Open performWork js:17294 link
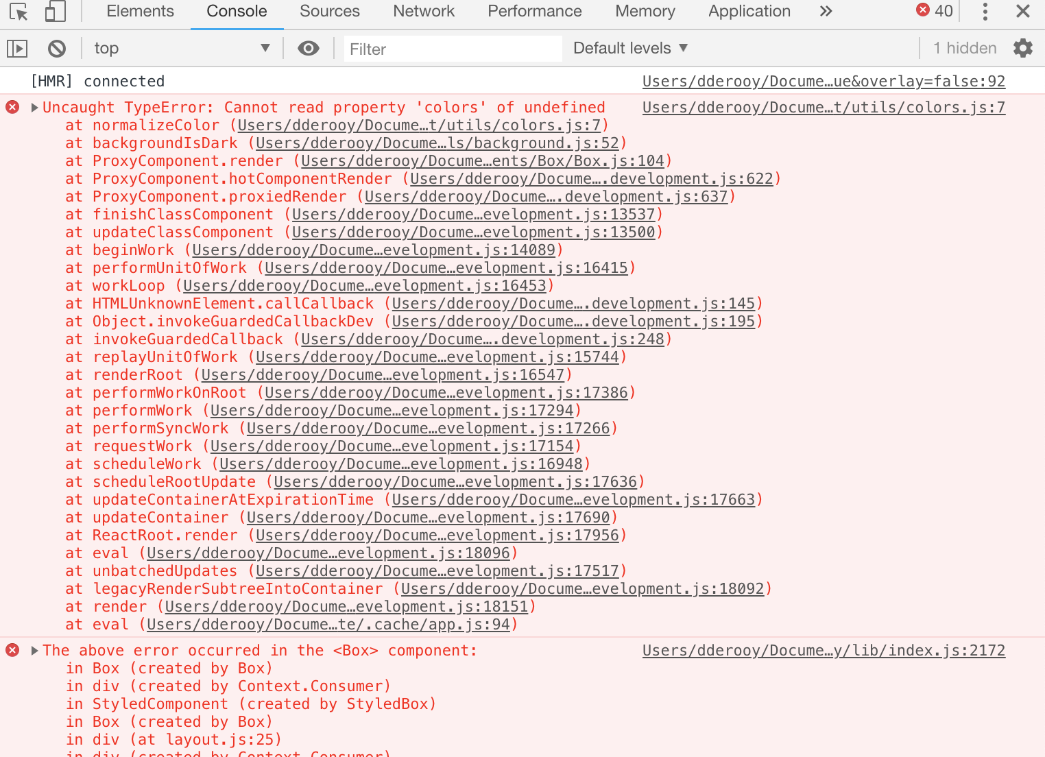 [x=392, y=410]
